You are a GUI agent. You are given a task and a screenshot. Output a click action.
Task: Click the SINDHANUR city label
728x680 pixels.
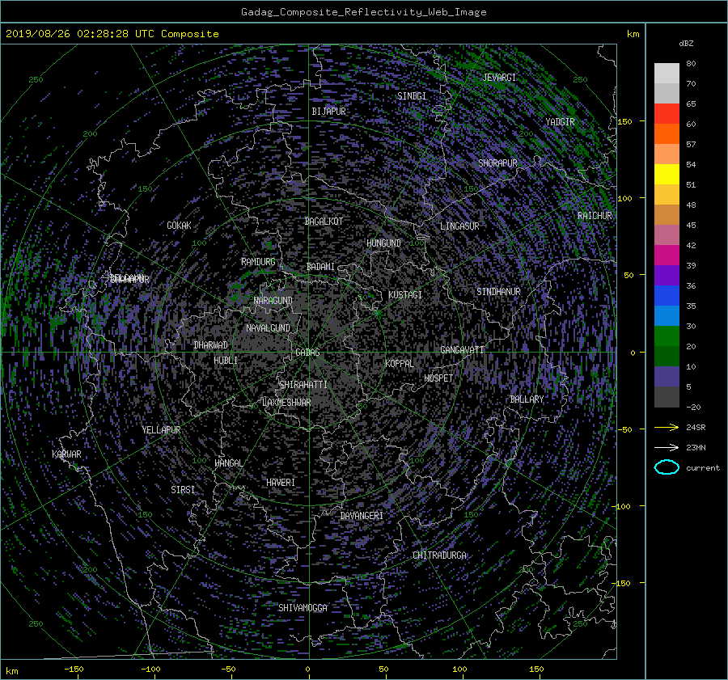tap(498, 292)
